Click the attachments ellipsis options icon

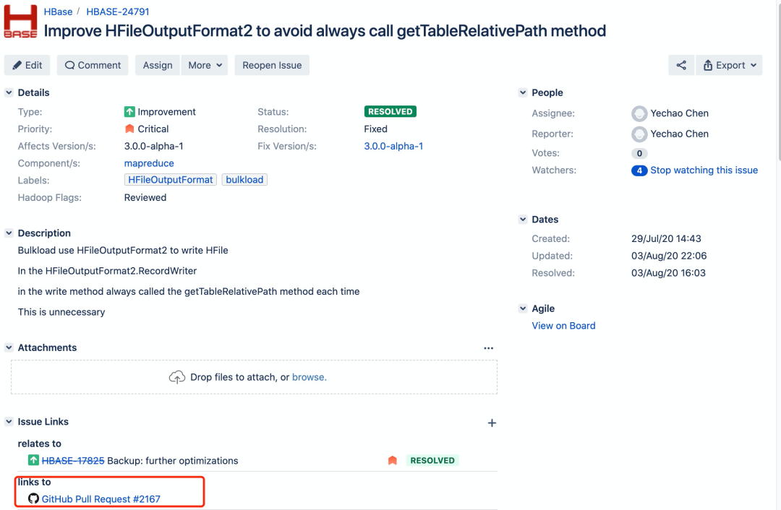tap(489, 348)
